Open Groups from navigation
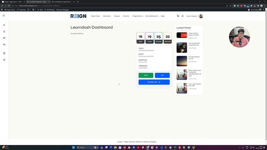Screen dimensions: 267x150 pyautogui.click(x=117, y=16)
